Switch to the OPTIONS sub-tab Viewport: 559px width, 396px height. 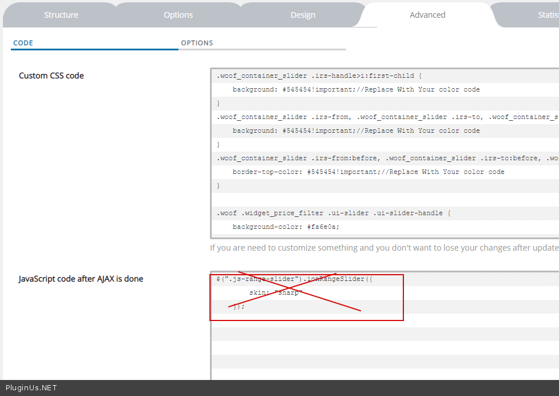(197, 43)
